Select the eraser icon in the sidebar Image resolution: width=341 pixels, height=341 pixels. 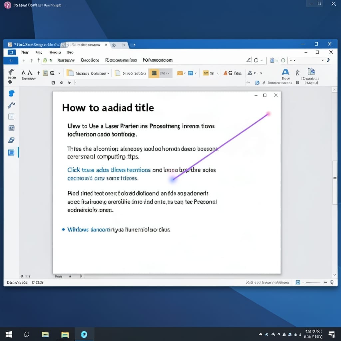(11, 140)
